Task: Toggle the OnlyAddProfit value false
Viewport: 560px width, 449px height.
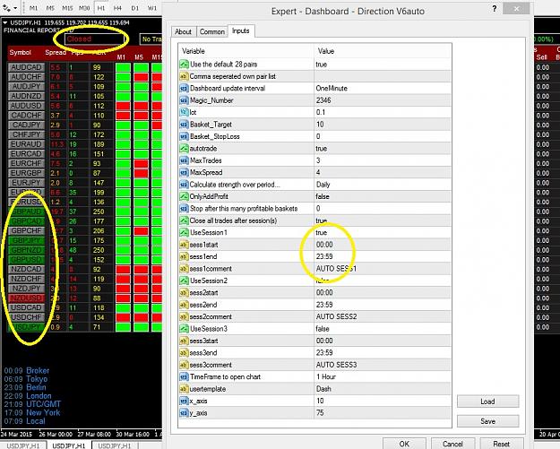Action: [383, 196]
